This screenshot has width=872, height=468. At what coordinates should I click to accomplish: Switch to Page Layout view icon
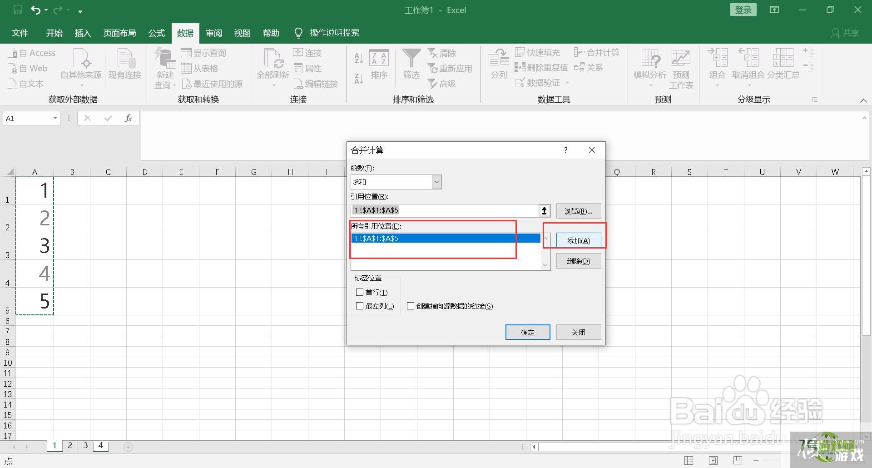(713, 461)
